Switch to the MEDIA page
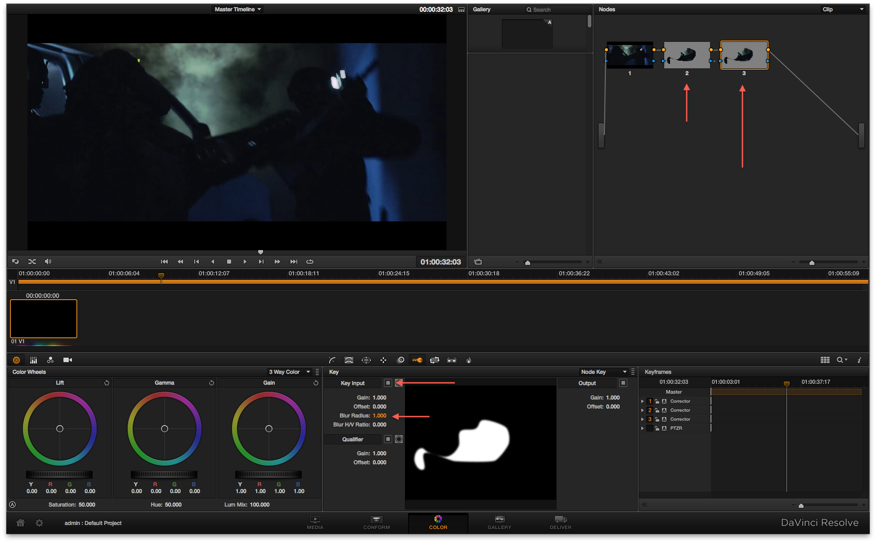 315,523
